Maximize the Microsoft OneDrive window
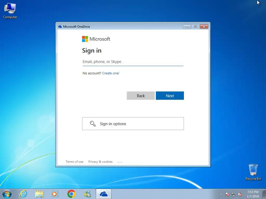The width and height of the screenshot is (266, 199). (x=195, y=27)
